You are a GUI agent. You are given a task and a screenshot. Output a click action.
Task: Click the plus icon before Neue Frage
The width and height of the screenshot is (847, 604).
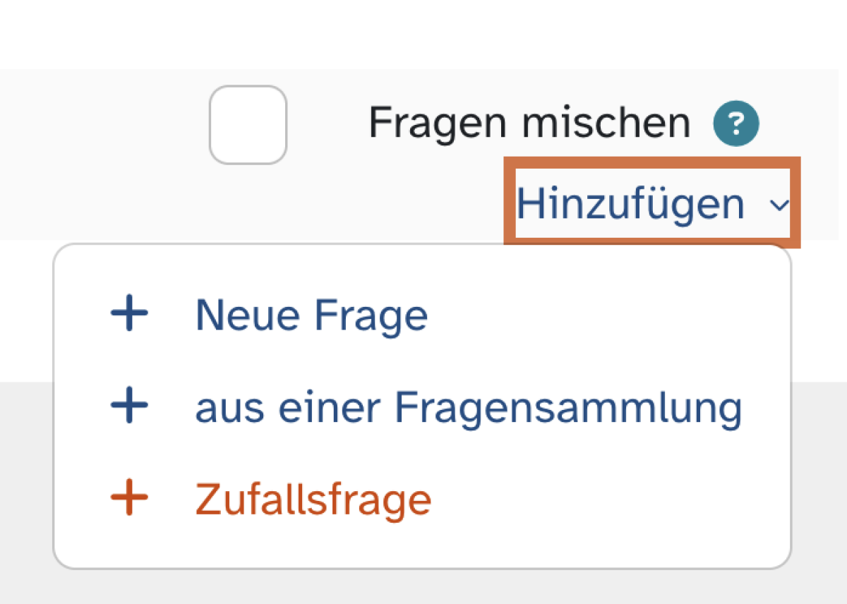pyautogui.click(x=129, y=314)
